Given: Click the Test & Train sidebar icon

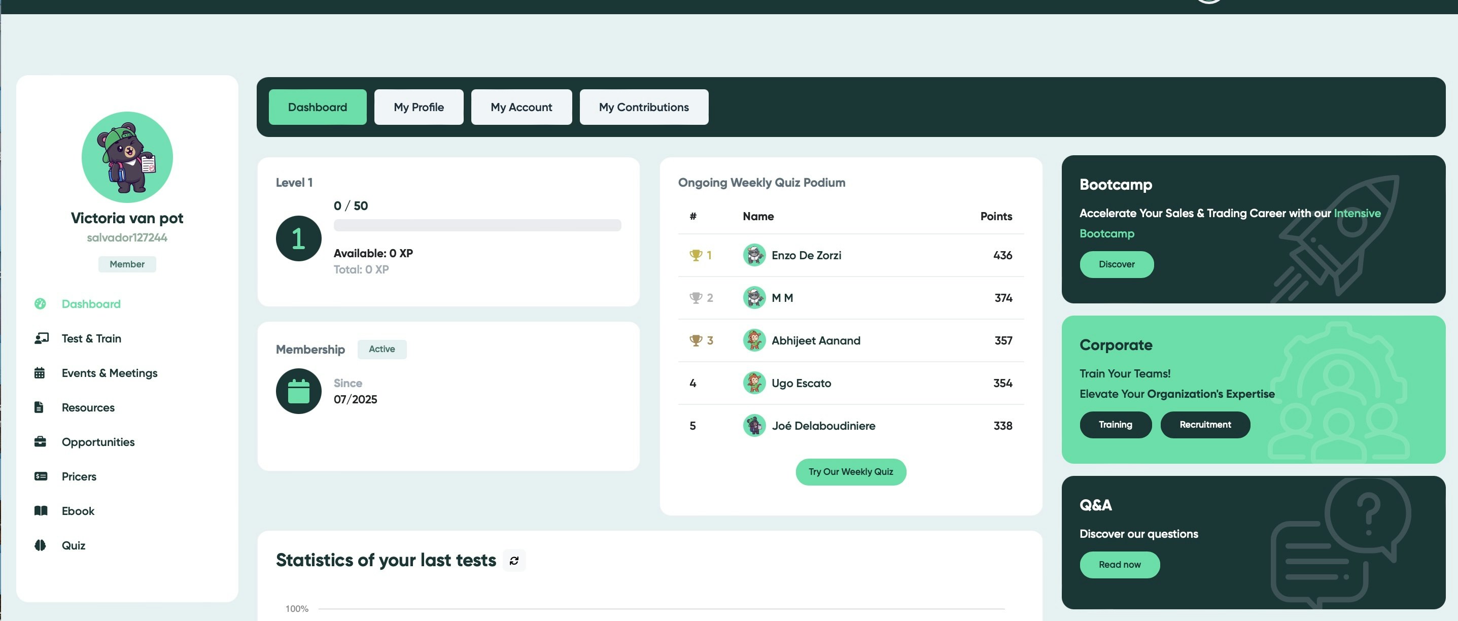Looking at the screenshot, I should coord(41,338).
